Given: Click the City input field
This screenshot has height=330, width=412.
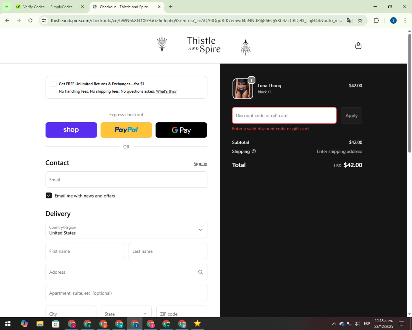Looking at the screenshot, I should coord(71,312).
